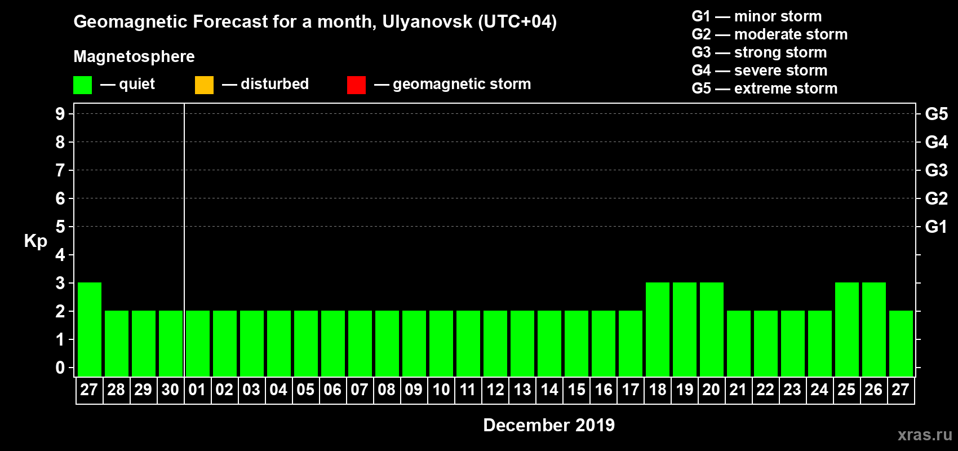Click the Magnetosphere heading

click(x=134, y=56)
